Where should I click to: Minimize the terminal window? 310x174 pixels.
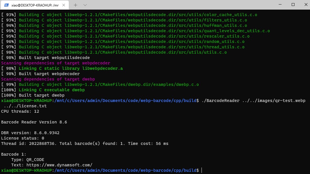pos(280,5)
